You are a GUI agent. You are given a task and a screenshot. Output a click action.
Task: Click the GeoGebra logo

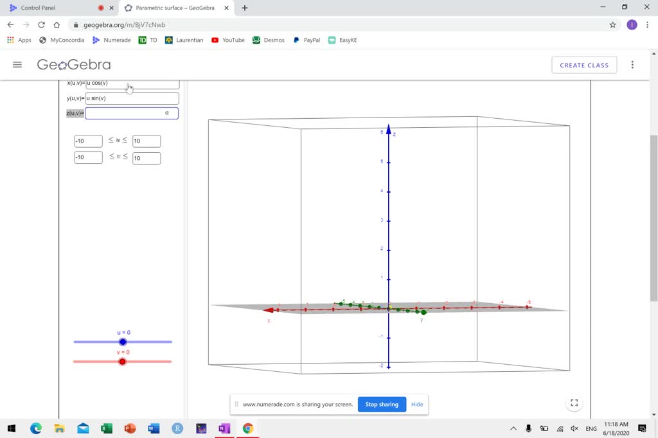click(73, 64)
